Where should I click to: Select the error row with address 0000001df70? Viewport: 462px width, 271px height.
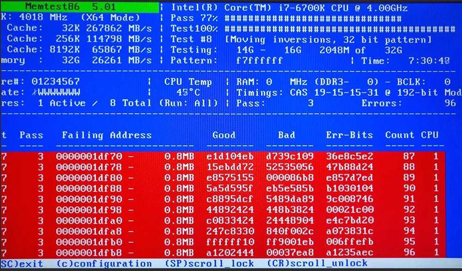pyautogui.click(x=222, y=157)
